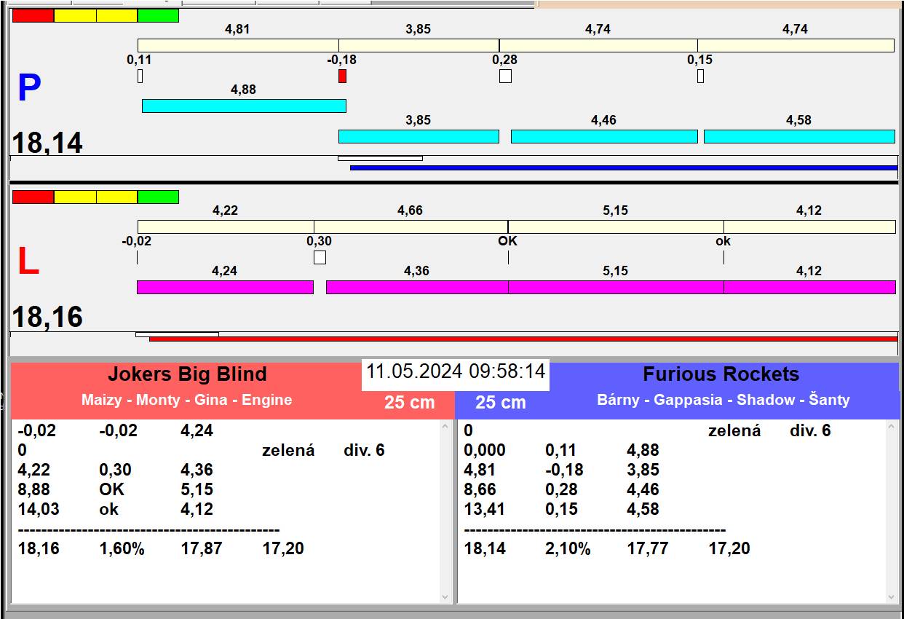Click the cream 4,81 segment in lane P

pos(238,45)
